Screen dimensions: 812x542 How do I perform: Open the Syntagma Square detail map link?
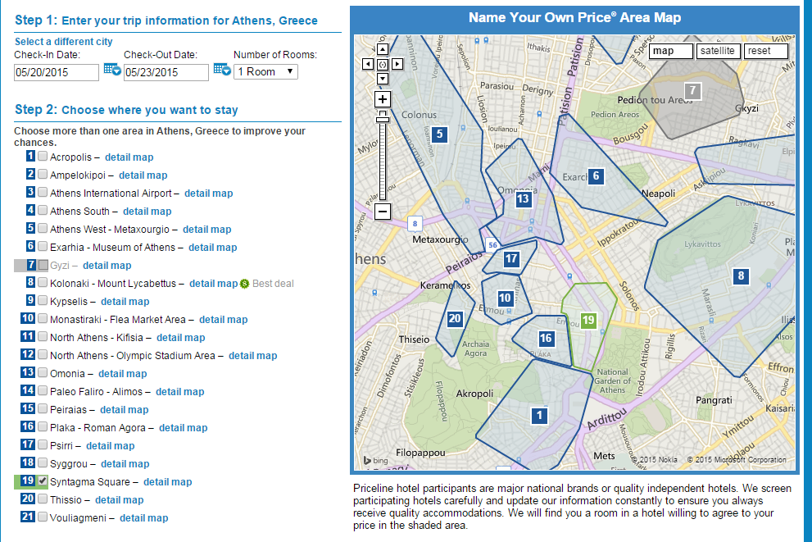click(168, 482)
